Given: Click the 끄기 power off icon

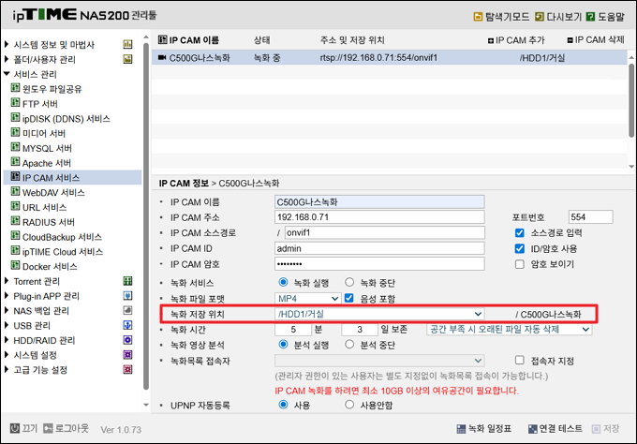Looking at the screenshot, I should 14,428.
